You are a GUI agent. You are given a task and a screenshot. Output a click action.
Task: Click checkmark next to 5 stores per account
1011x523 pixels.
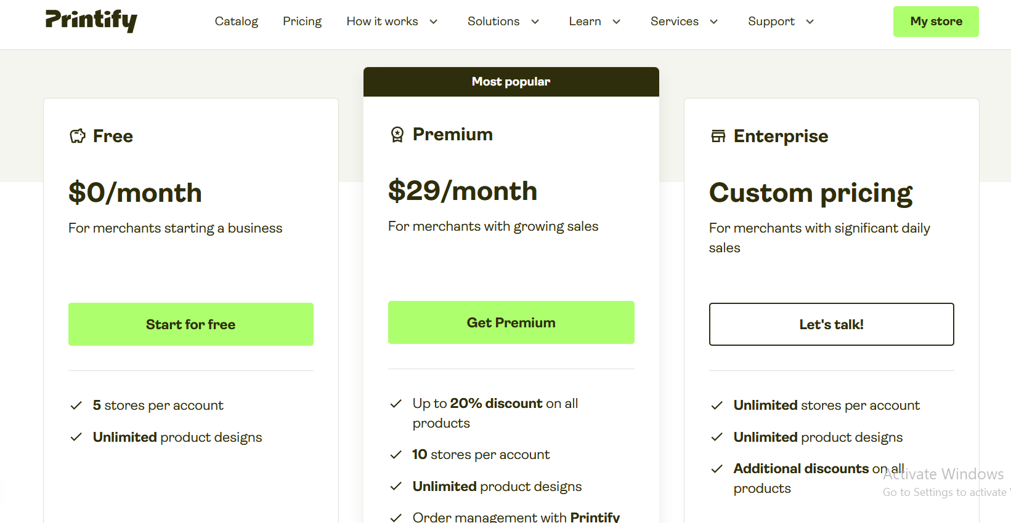[76, 405]
